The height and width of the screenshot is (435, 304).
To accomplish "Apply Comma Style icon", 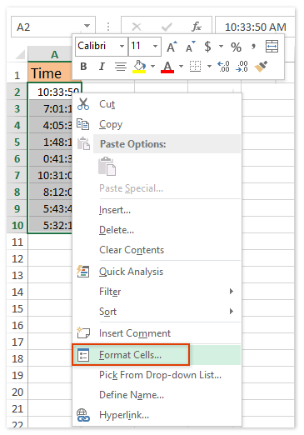I will [253, 47].
